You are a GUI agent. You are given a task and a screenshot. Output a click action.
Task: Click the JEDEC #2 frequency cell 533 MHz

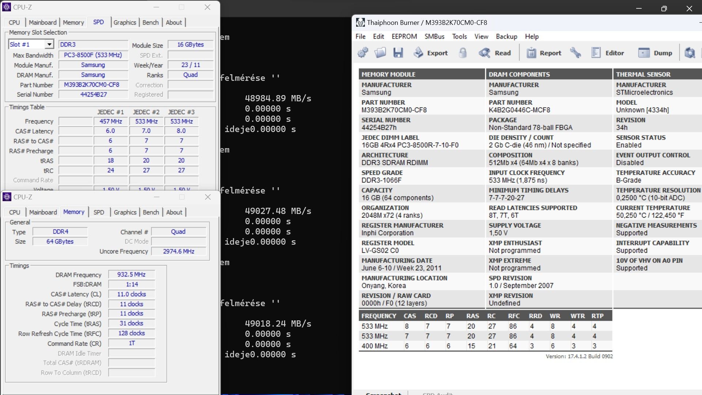point(146,121)
